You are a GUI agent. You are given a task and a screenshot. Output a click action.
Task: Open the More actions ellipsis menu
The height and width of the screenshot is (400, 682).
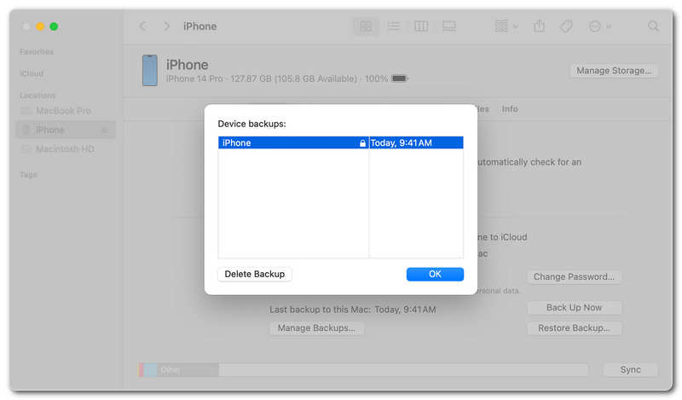point(599,26)
